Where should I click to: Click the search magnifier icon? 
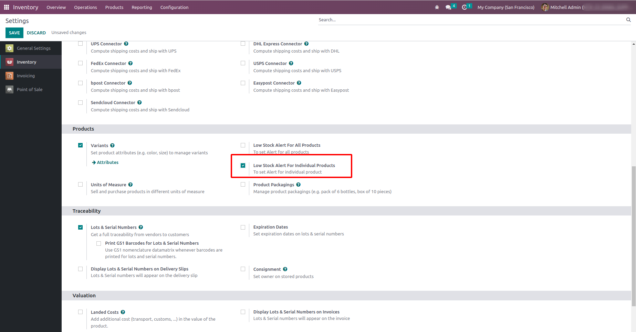coord(628,20)
